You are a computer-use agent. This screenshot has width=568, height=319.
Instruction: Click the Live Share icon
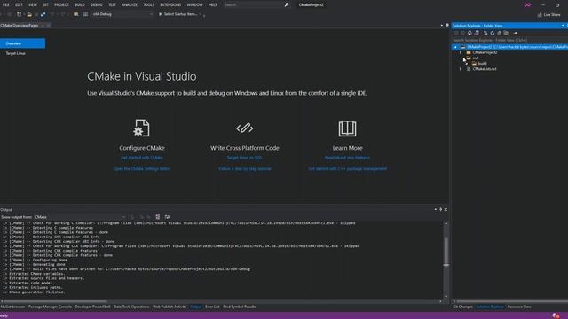point(540,15)
